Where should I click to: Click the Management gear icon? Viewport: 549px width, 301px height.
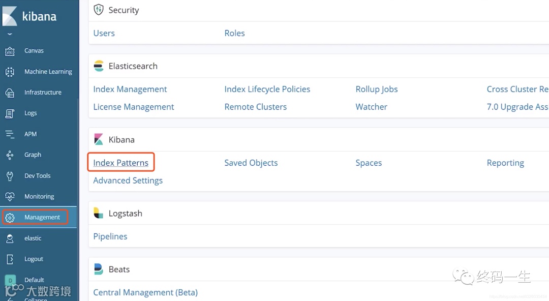pyautogui.click(x=10, y=218)
